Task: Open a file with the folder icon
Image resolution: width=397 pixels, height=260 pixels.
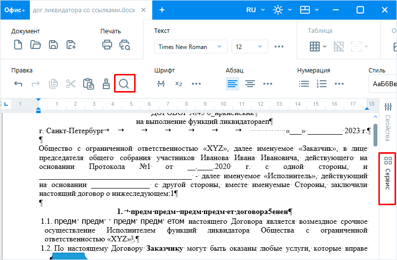Action: 36,46
